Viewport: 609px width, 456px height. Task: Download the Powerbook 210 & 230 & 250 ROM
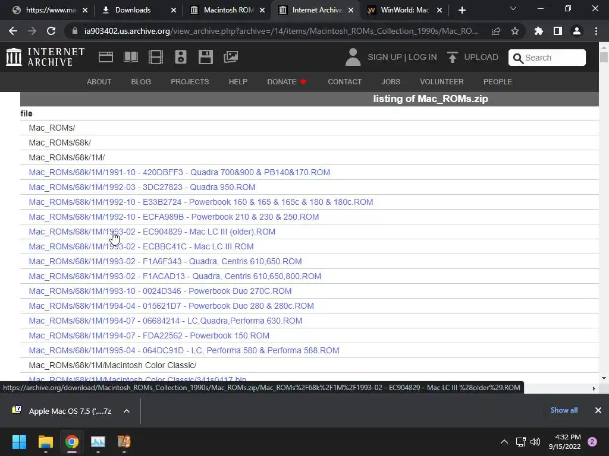tap(174, 217)
